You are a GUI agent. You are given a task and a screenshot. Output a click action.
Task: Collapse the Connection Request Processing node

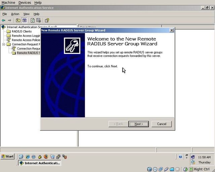tap(4, 44)
